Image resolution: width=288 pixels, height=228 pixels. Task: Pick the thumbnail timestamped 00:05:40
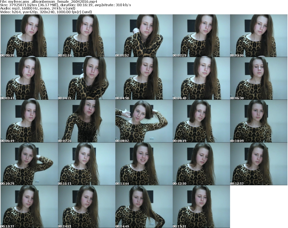click(x=201, y=78)
